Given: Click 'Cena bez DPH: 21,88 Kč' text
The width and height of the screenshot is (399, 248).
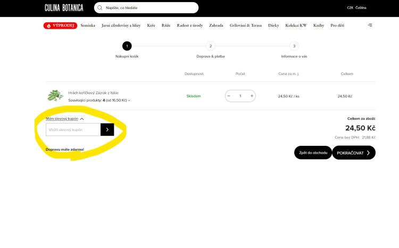Looking at the screenshot, I should point(355,137).
